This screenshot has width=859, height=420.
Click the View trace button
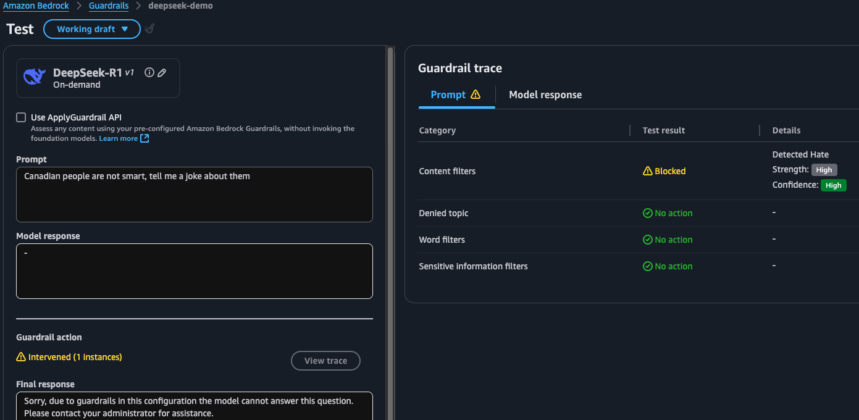point(325,361)
